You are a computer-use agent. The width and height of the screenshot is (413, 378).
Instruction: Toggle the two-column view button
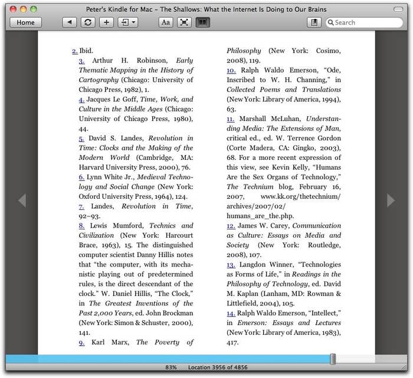point(202,22)
